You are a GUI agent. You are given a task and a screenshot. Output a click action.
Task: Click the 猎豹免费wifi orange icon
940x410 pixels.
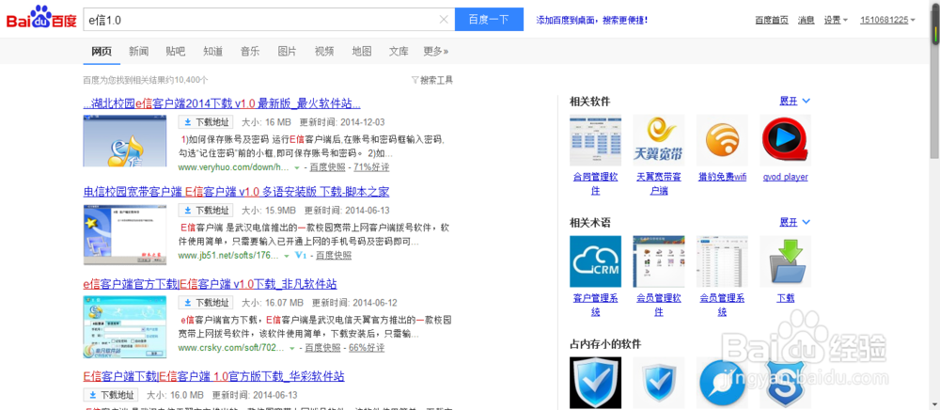click(x=722, y=140)
